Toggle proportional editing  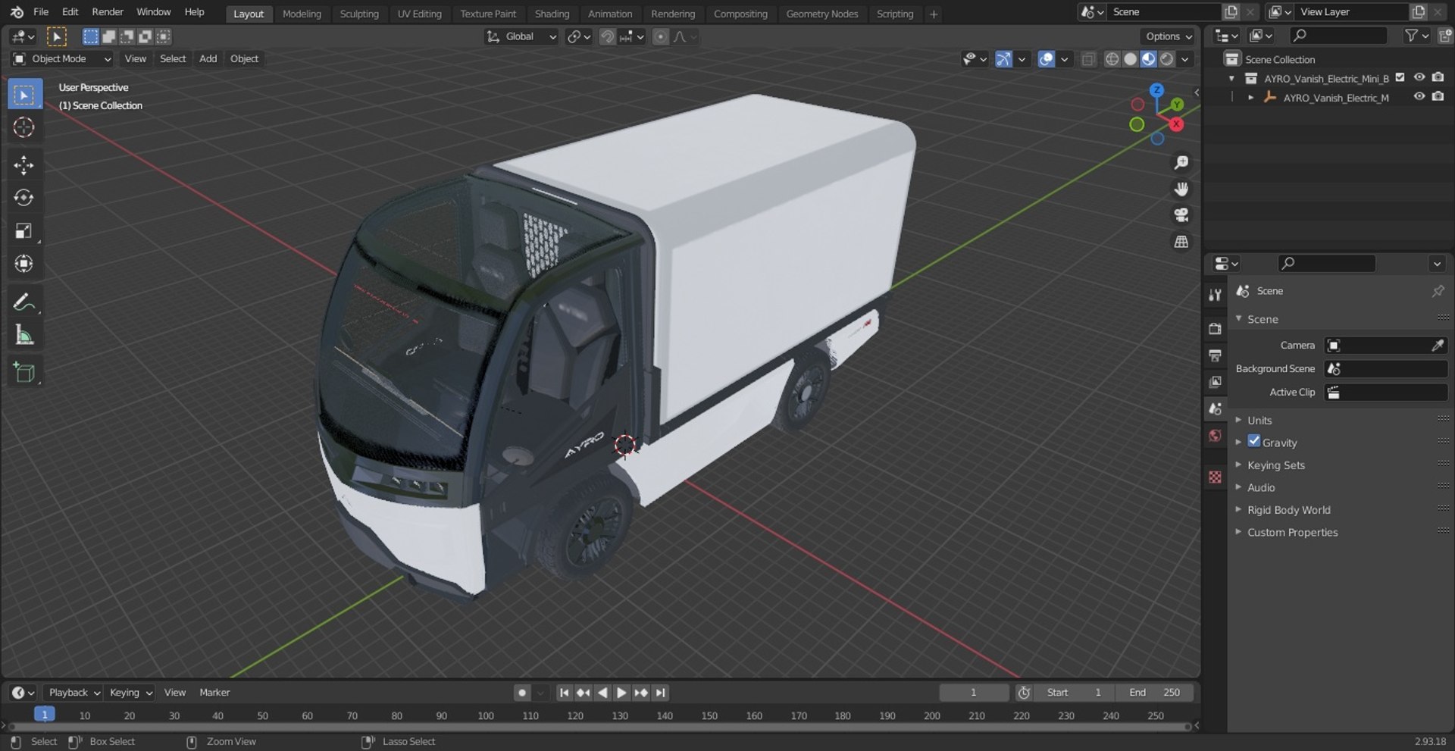coord(661,36)
